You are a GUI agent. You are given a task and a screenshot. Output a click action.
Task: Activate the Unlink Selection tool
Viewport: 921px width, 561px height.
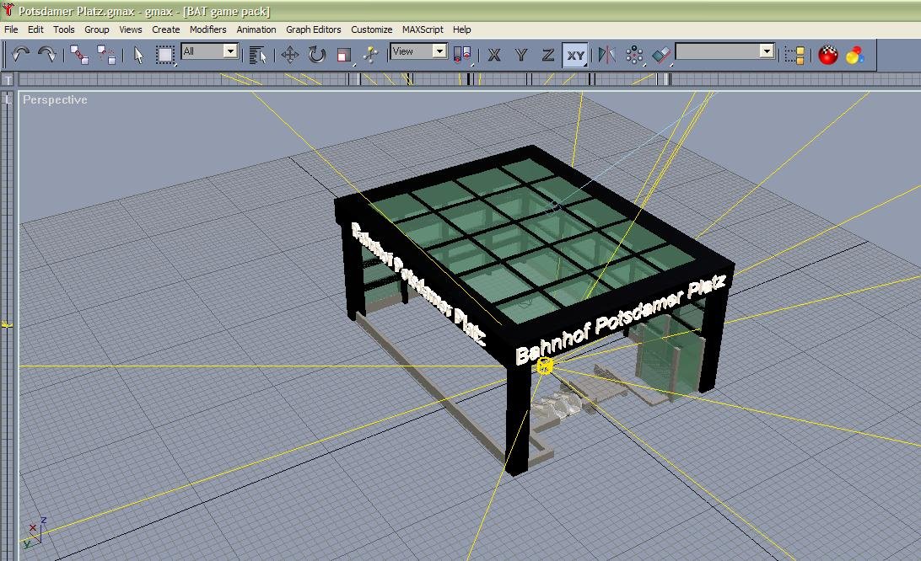point(106,55)
